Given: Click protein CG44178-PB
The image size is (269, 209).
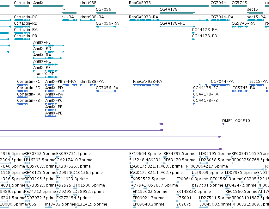Looking at the screenshot, I should tap(194, 104).
